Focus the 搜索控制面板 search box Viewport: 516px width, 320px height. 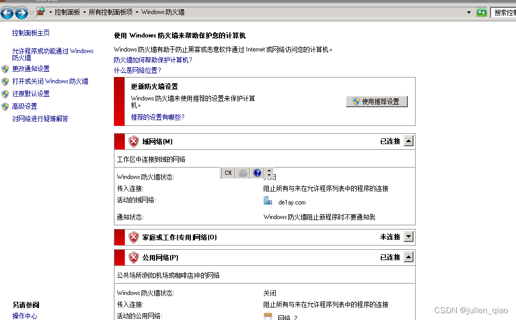coord(504,12)
